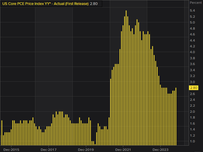Click the Dec-2021 x-axis date label
The height and width of the screenshot is (152, 203).
[x=123, y=150]
